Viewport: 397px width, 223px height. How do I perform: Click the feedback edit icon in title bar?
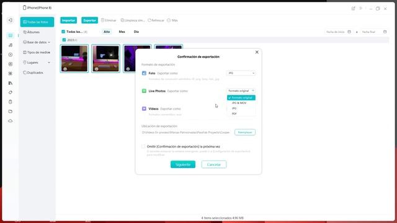(x=353, y=8)
